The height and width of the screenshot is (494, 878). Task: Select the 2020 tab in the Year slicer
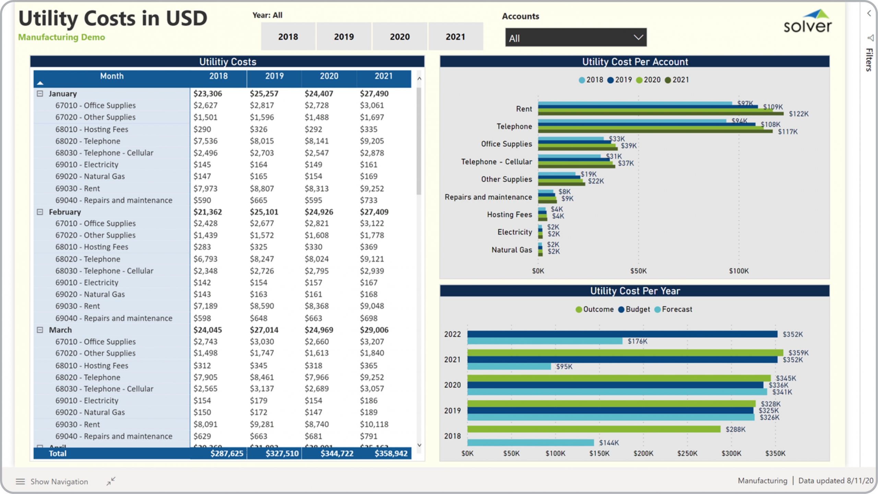click(400, 36)
